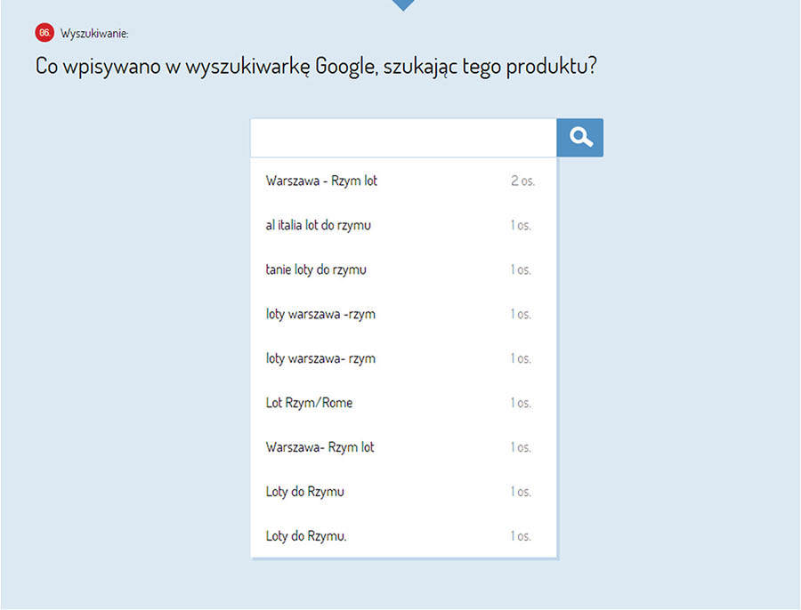Click the "2 os." count label

point(522,181)
